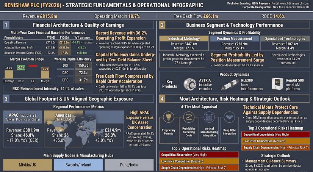Screen dimensions: 313x172
Task: Click the Working Capital Efficiency title
Action: click(x=73, y=59)
